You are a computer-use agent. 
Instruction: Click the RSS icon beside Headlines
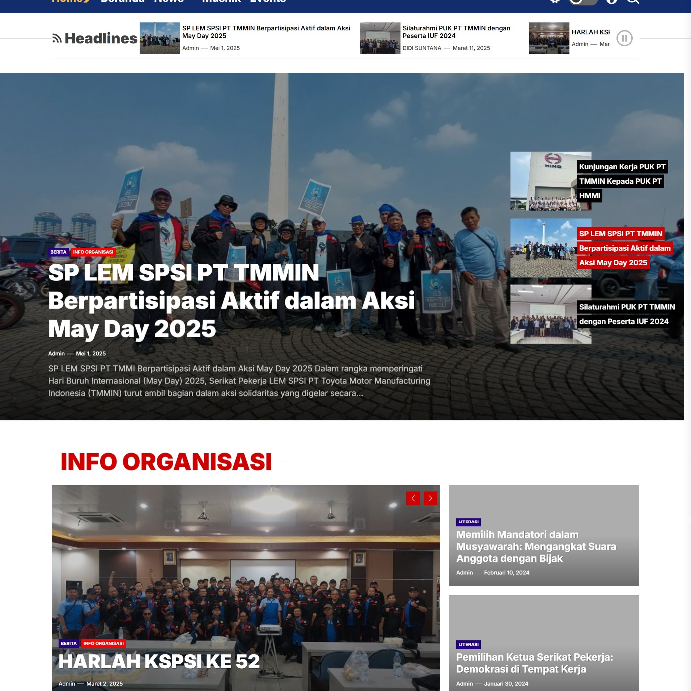[x=57, y=38]
